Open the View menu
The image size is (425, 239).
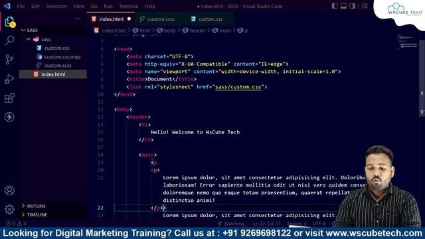[78, 6]
